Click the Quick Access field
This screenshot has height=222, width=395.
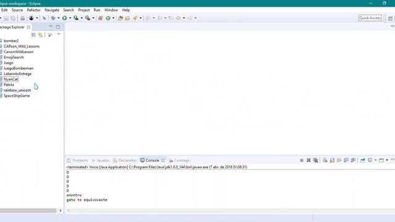370,18
